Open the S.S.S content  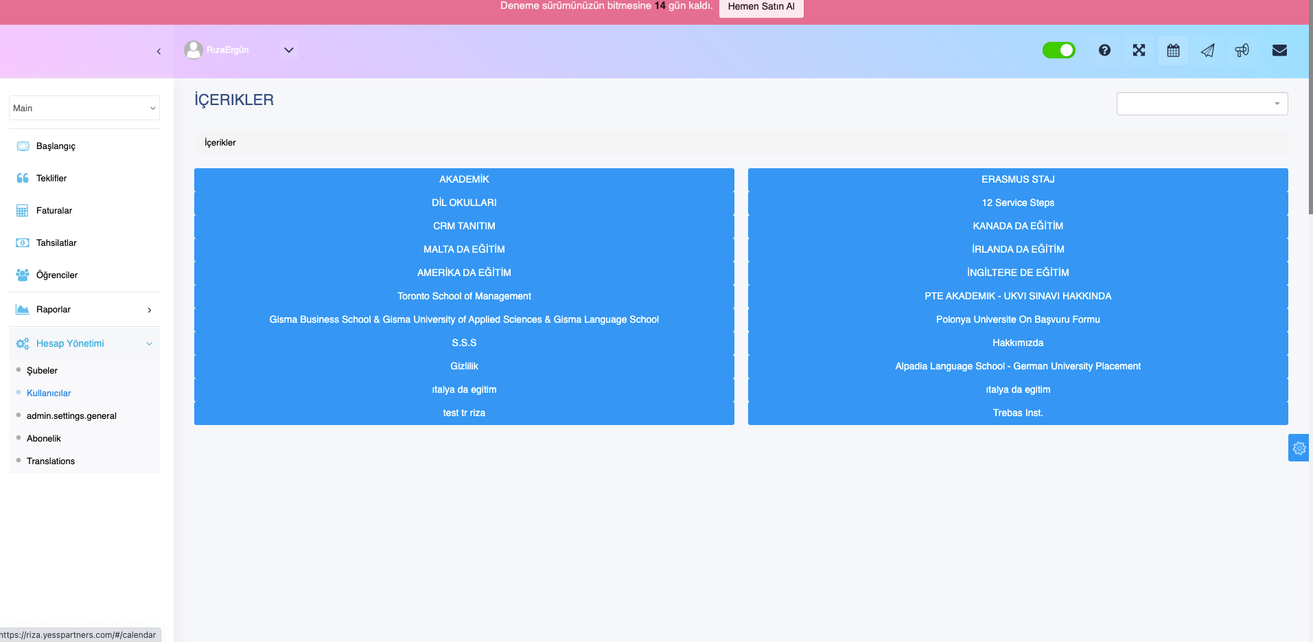tap(464, 343)
